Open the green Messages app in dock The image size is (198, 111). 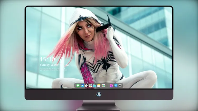point(78,85)
